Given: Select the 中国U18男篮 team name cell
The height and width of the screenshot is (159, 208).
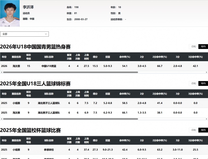Looking at the screenshot, I should (x=49, y=66).
